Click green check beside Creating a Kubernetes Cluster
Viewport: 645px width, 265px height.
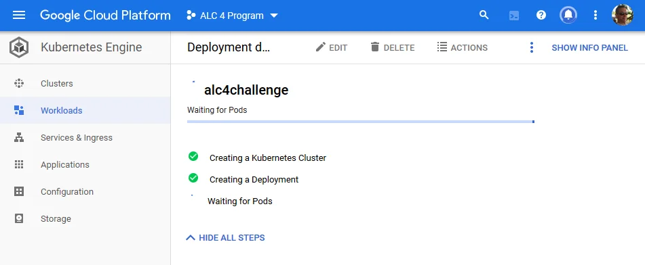193,156
